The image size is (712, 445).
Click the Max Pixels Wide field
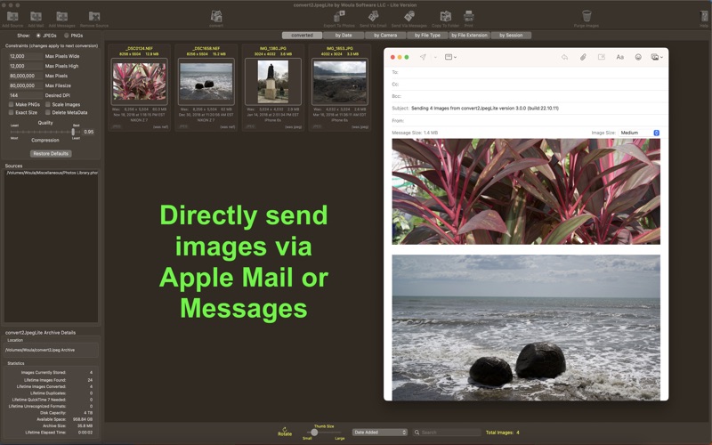pos(26,56)
